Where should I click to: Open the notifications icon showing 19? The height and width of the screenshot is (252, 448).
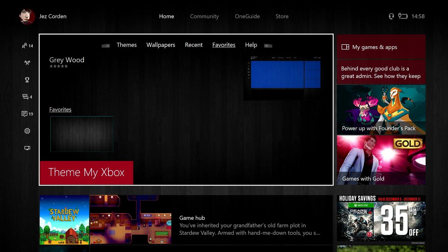(x=27, y=114)
